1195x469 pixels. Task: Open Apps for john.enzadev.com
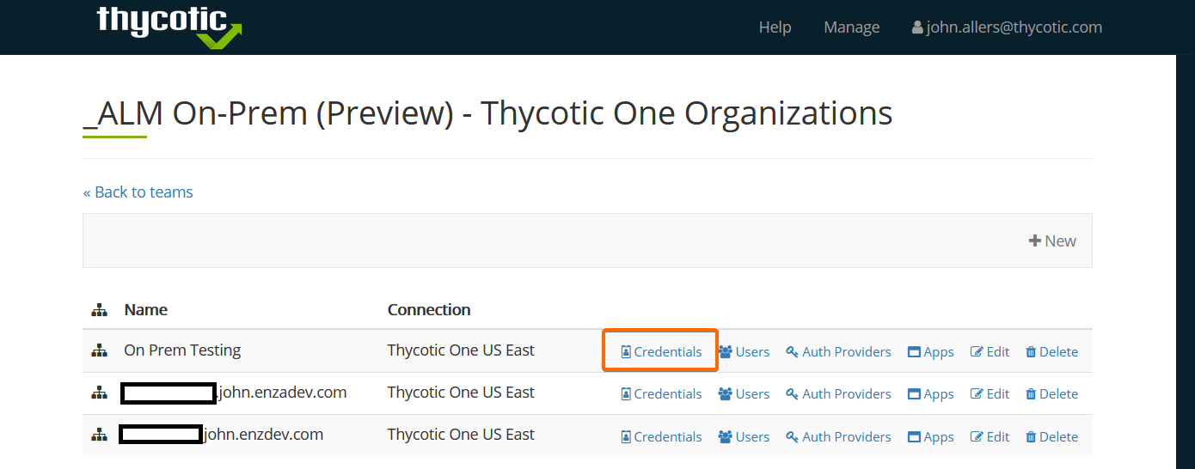tap(931, 393)
